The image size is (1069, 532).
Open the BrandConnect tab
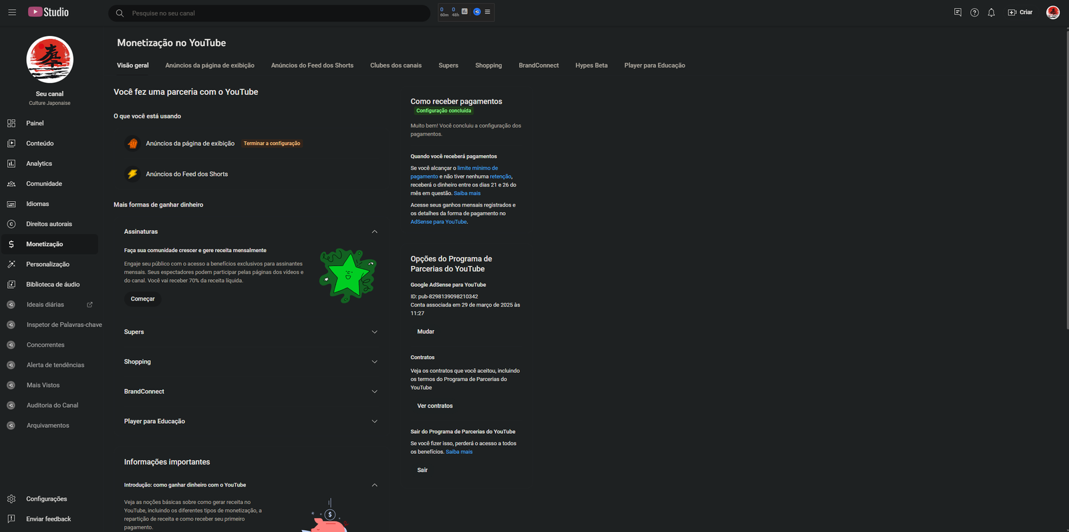[x=539, y=65]
